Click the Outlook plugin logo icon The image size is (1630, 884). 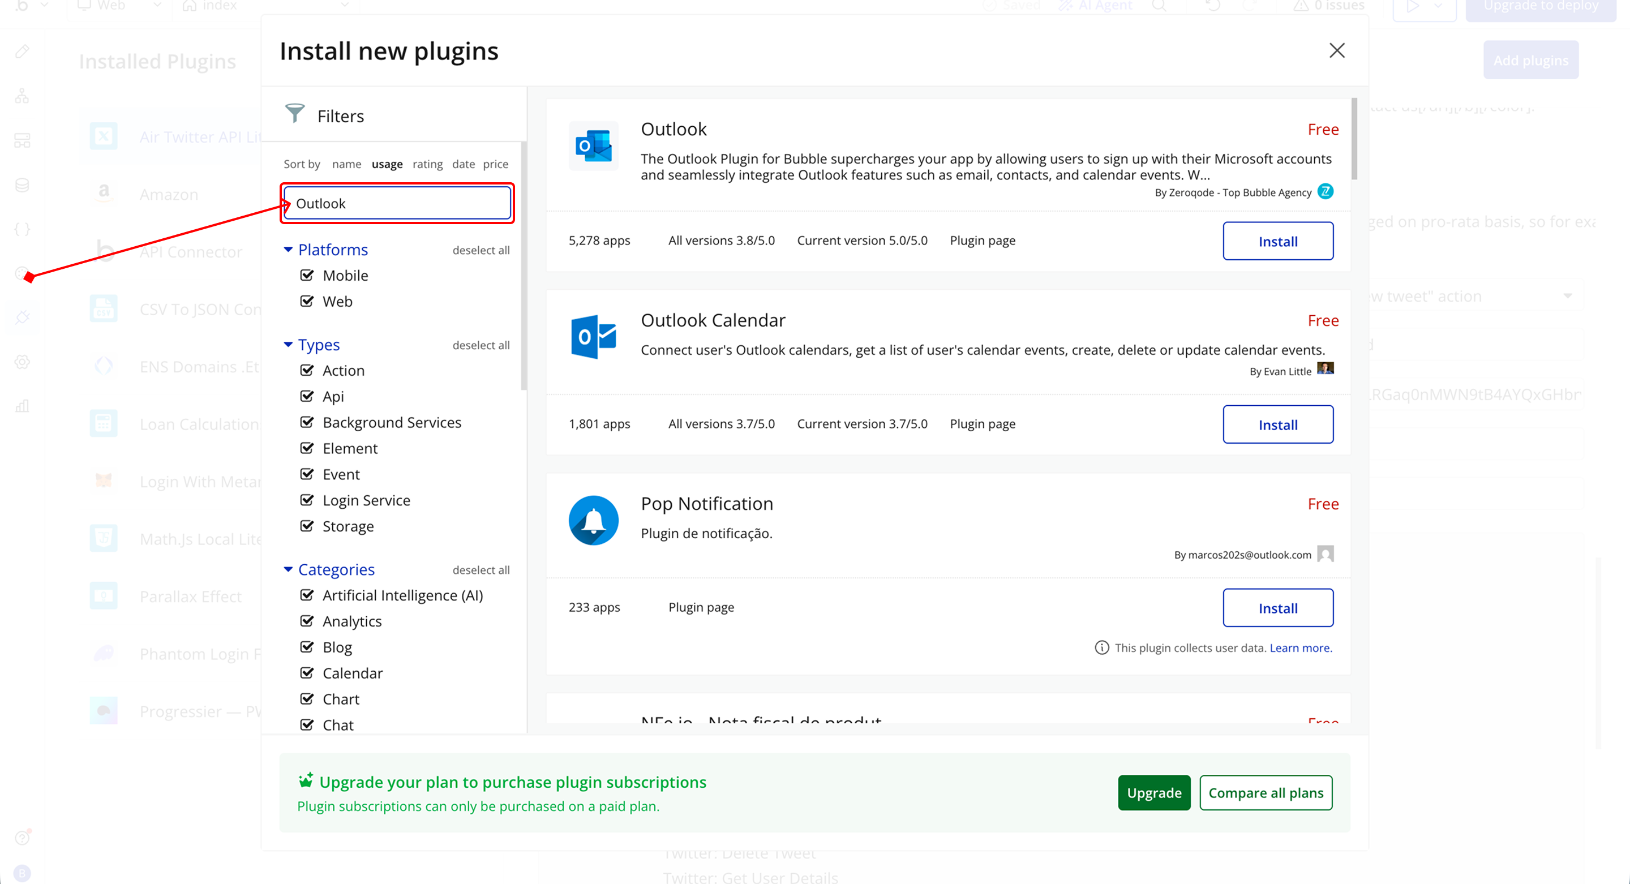pyautogui.click(x=593, y=146)
